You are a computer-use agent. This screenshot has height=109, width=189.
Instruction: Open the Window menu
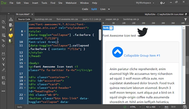(84, 3)
